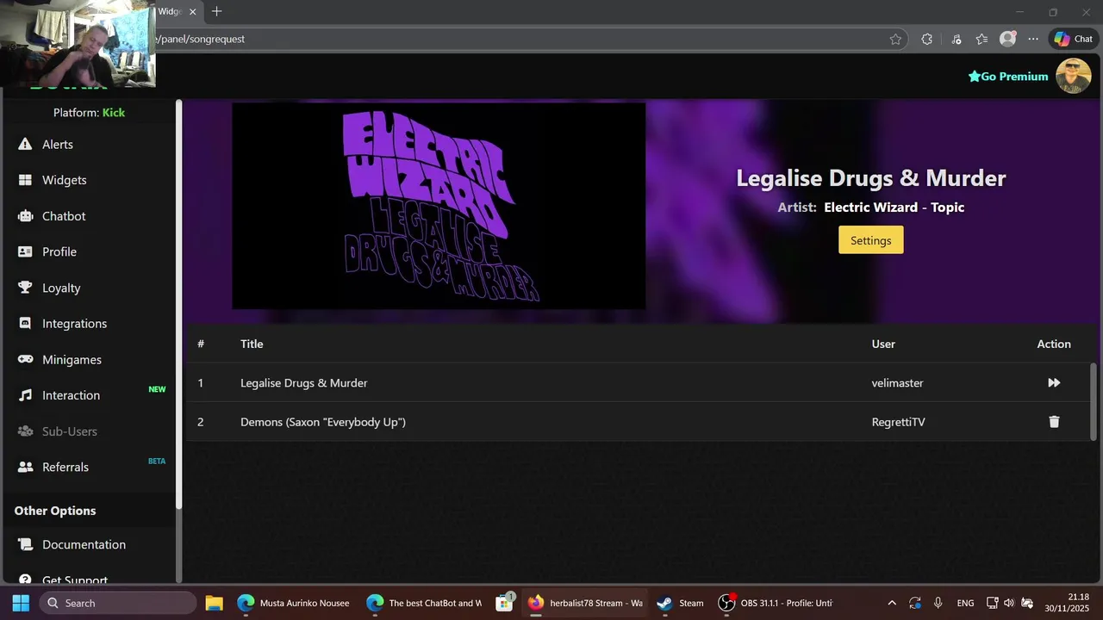1103x620 pixels.
Task: Click the Action column header
Action: 1054,344
